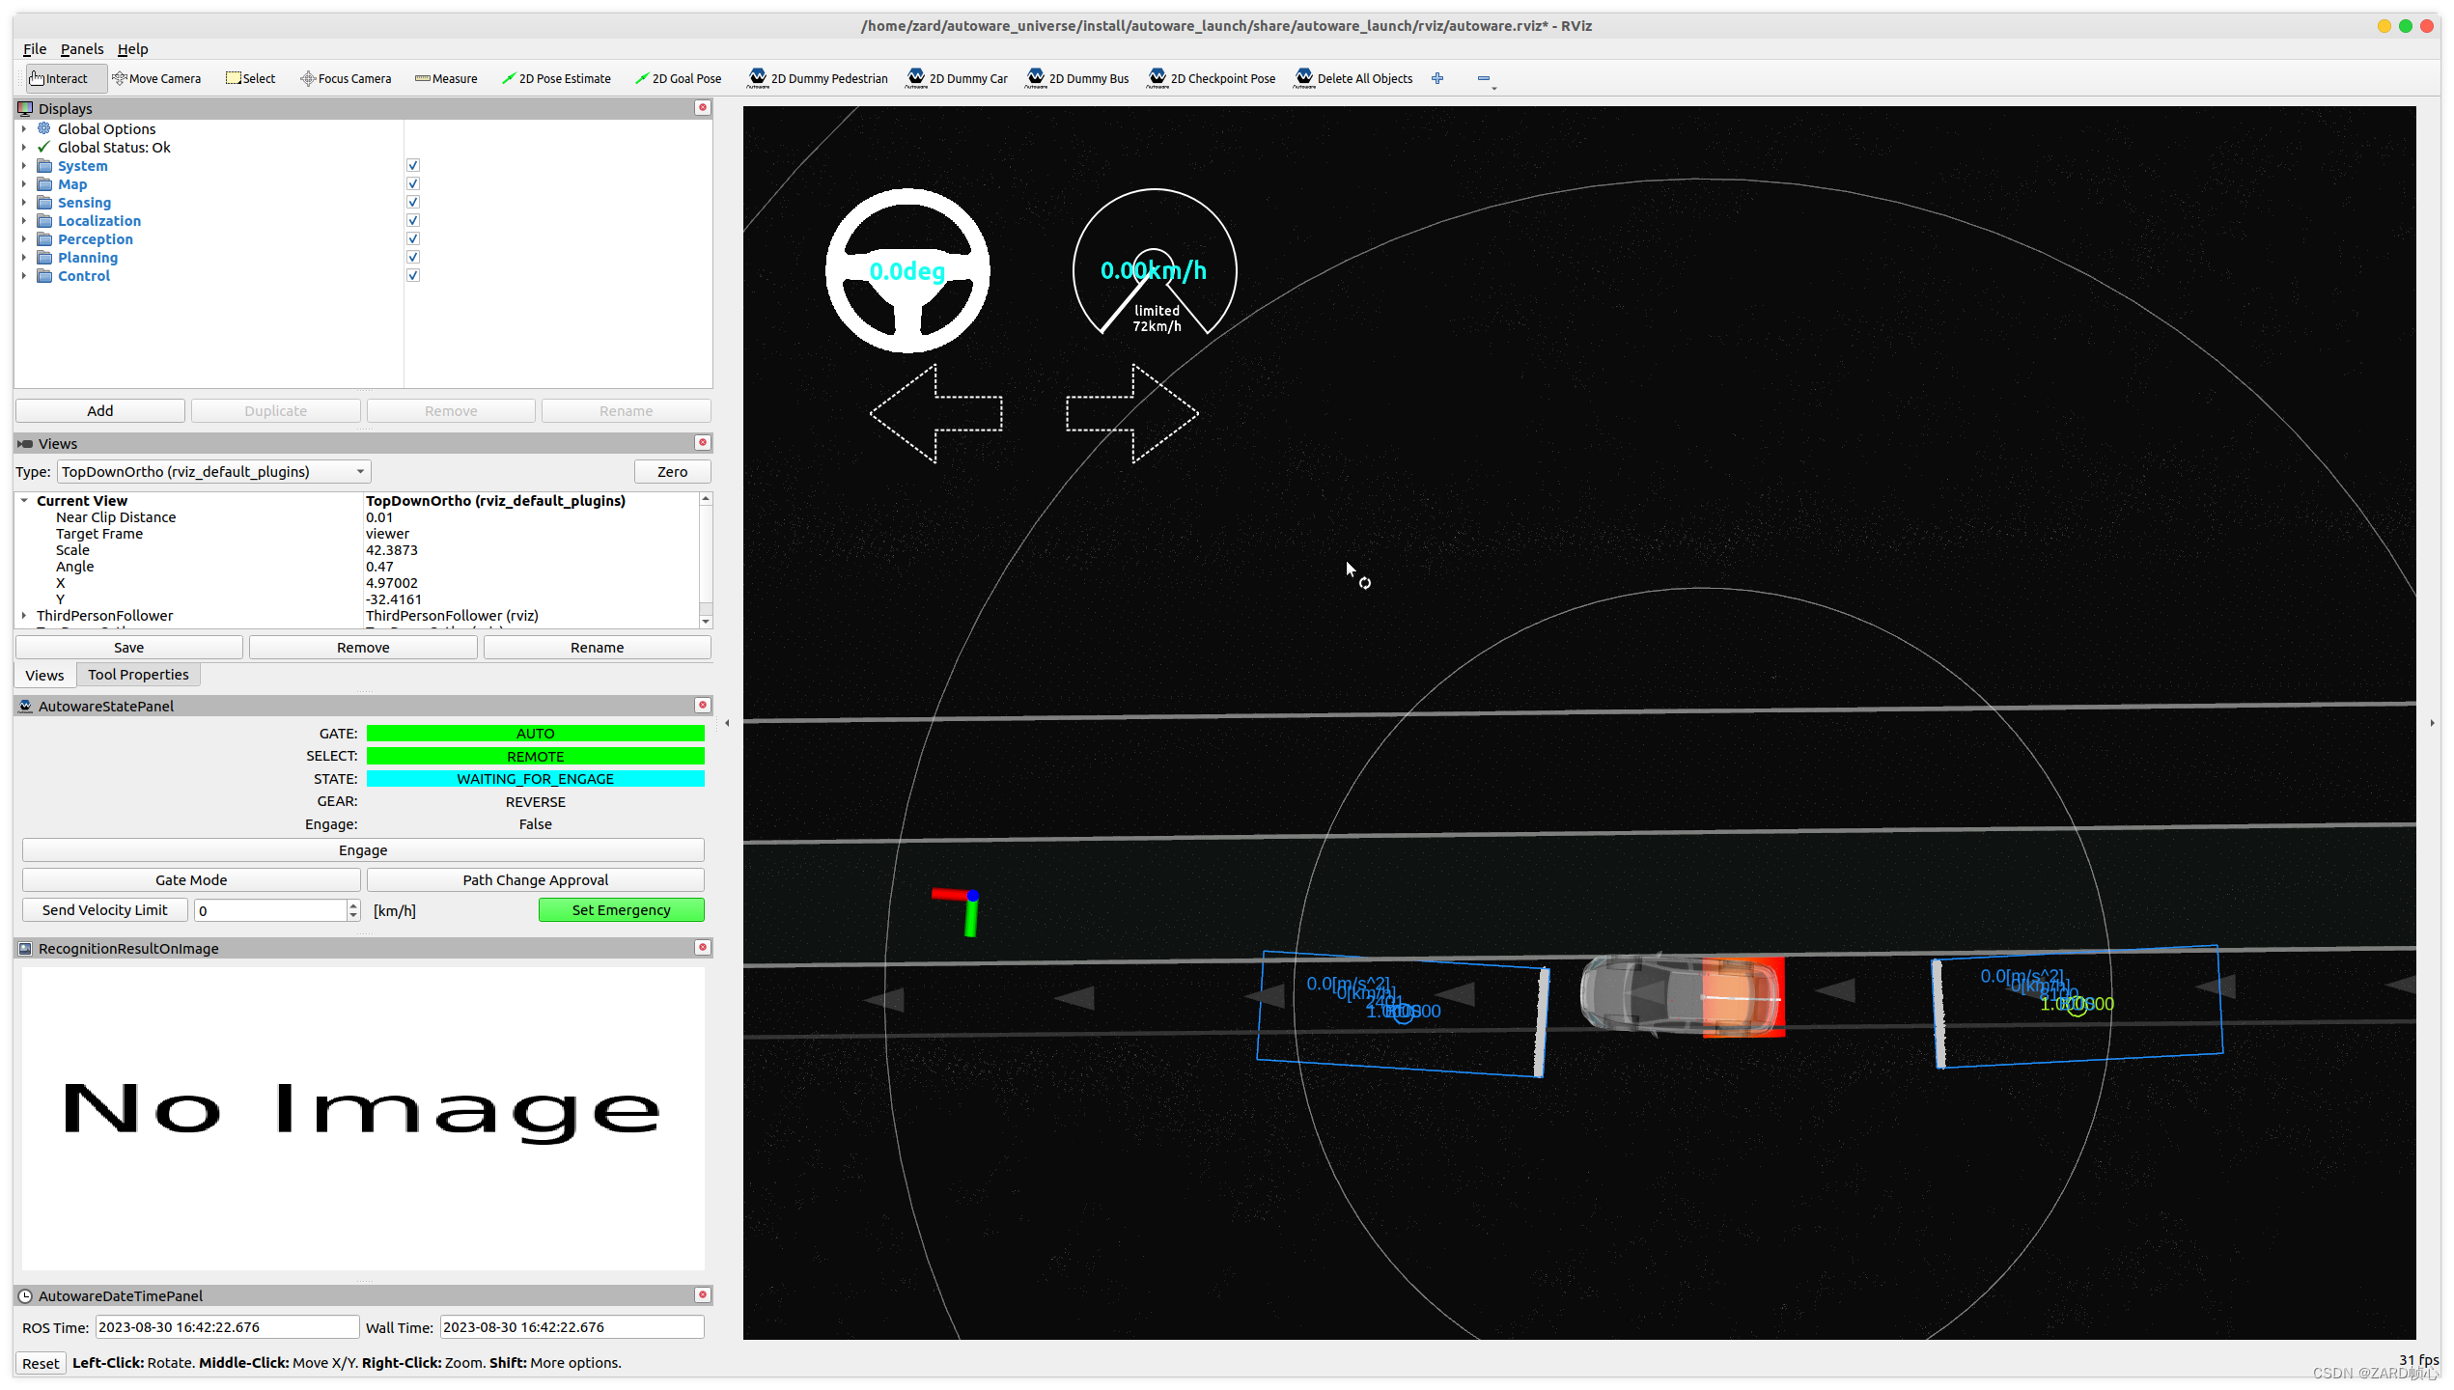2454x1390 pixels.
Task: Expand the ThirdPersonFollower view item
Action: pos(24,616)
